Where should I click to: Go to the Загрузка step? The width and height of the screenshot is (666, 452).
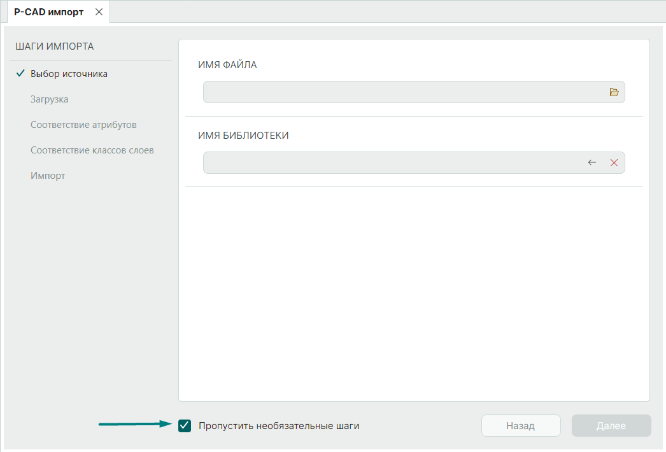pos(50,99)
